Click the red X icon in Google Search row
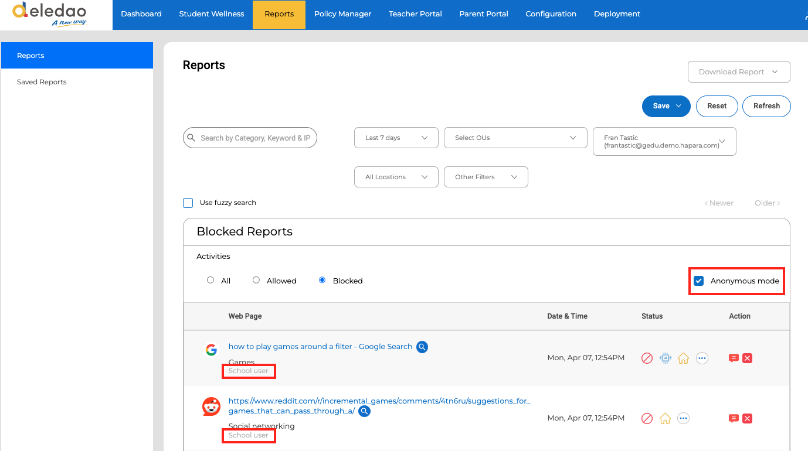This screenshot has height=451, width=808. (747, 358)
